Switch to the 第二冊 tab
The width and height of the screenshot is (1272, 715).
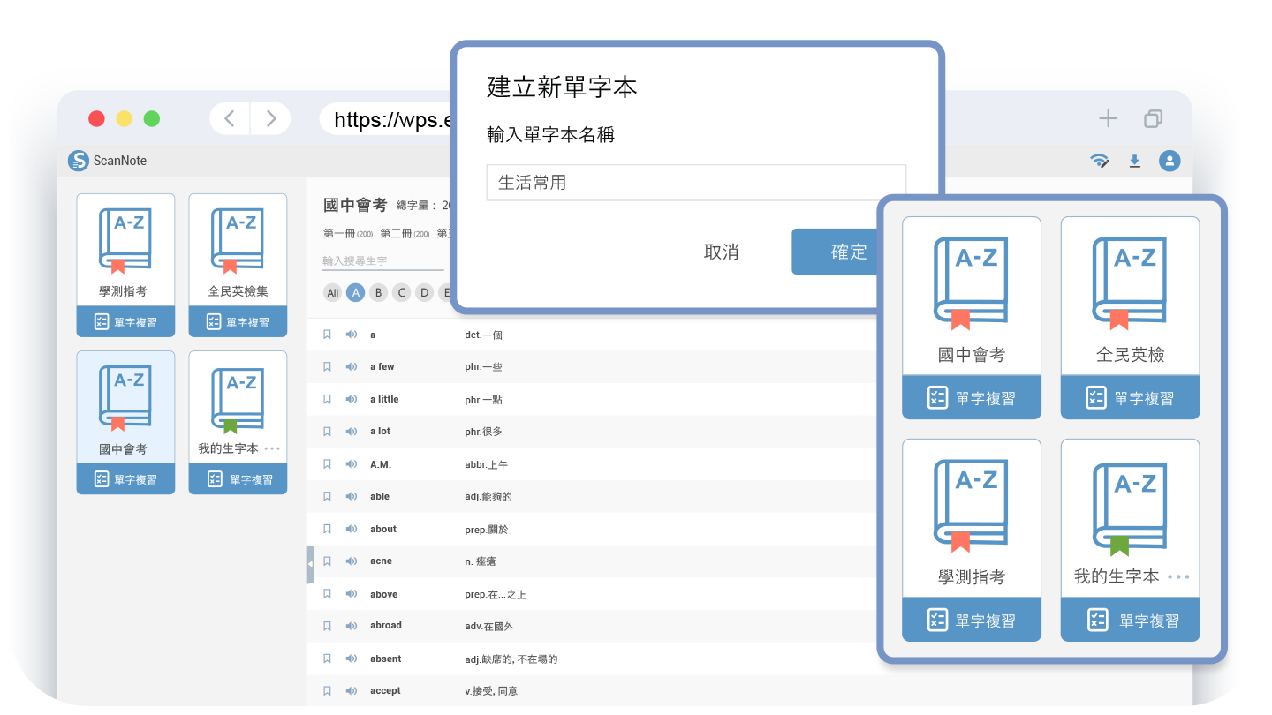pos(405,234)
